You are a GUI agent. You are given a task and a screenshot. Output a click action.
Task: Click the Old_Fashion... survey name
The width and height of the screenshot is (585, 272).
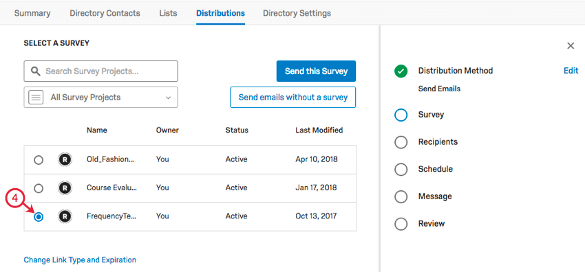coord(110,159)
